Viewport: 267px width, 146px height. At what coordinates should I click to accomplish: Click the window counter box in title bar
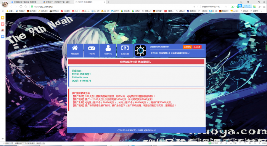(x=241, y=2)
